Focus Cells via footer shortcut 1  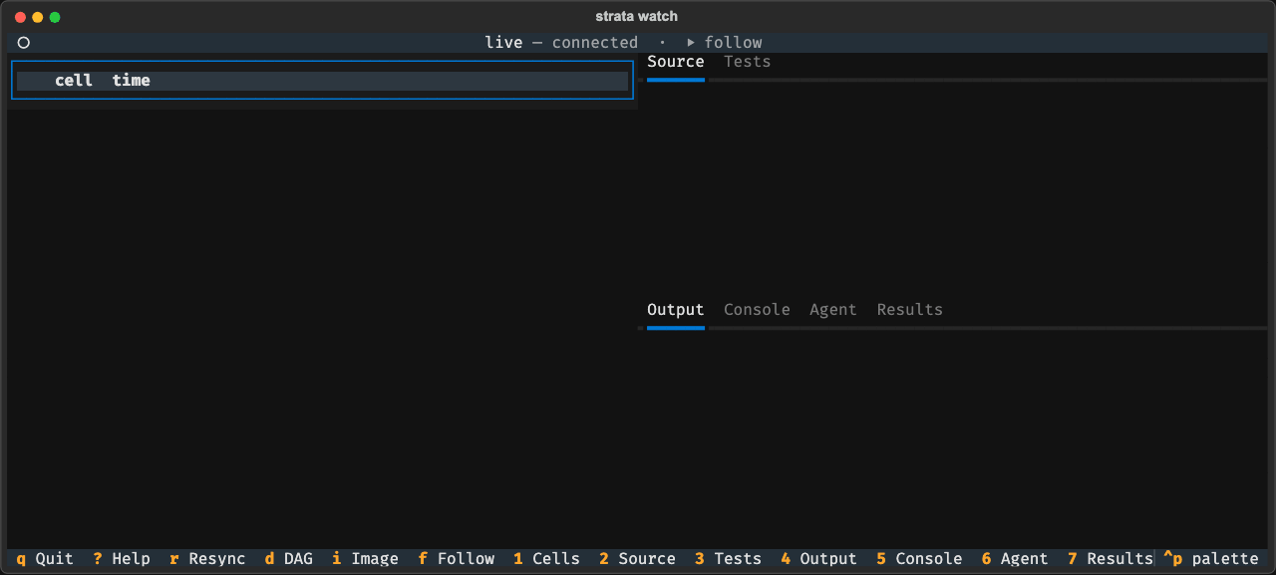(547, 559)
